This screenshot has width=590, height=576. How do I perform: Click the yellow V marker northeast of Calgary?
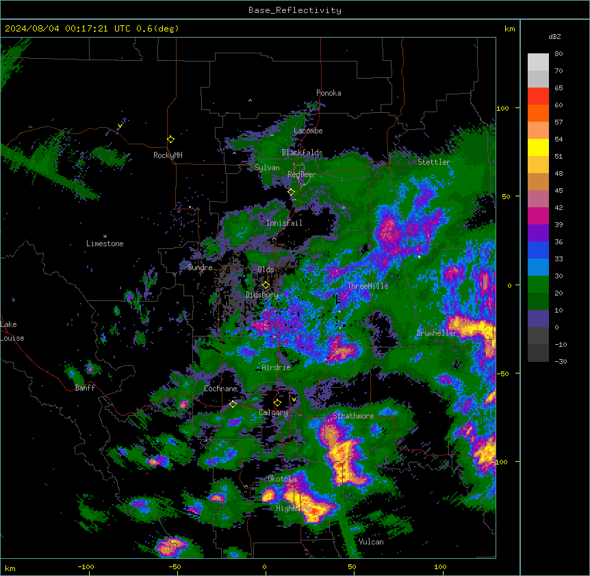tap(294, 400)
